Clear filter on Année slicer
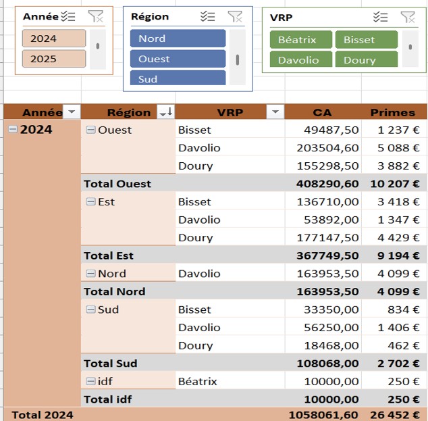The width and height of the screenshot is (428, 421). click(x=96, y=17)
